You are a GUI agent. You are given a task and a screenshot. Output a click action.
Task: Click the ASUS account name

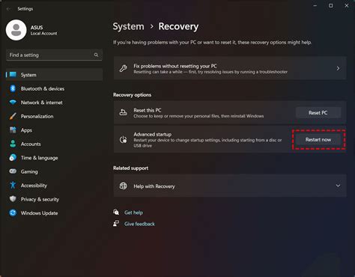pyautogui.click(x=37, y=28)
